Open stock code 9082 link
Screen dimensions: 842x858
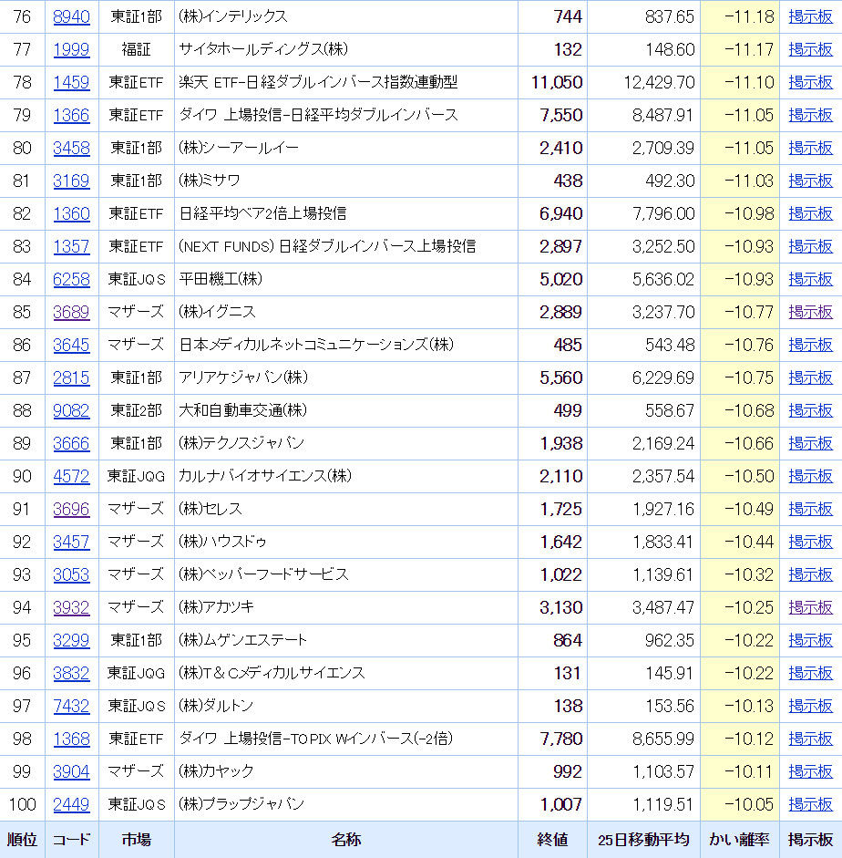point(71,411)
